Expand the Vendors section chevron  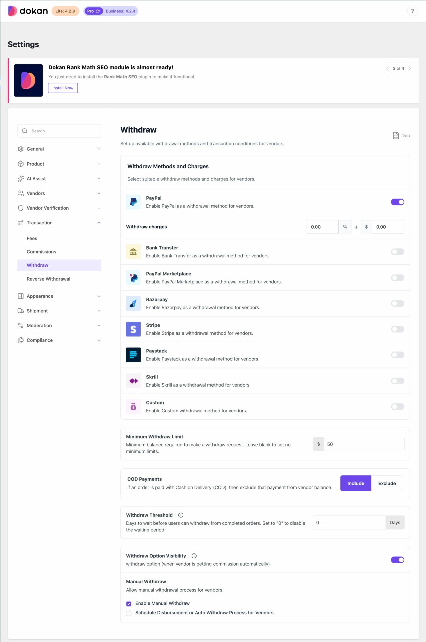click(x=99, y=193)
